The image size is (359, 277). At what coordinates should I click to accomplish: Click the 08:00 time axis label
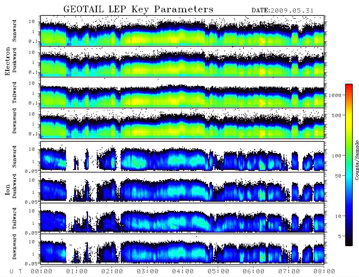click(324, 271)
